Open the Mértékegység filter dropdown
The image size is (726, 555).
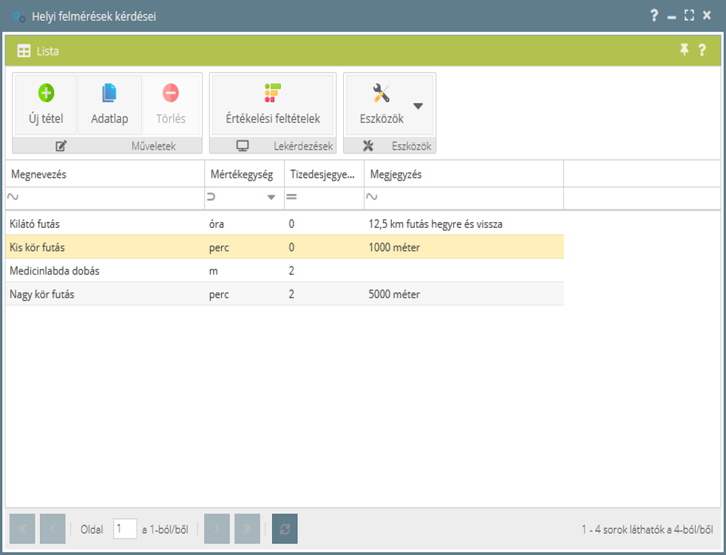tap(271, 198)
